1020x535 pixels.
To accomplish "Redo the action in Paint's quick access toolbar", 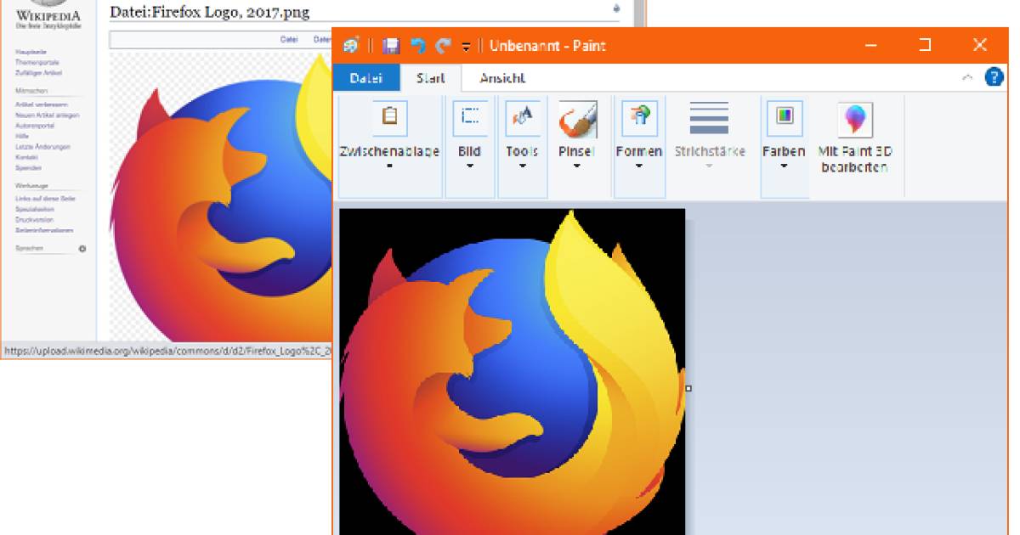I will [x=443, y=45].
